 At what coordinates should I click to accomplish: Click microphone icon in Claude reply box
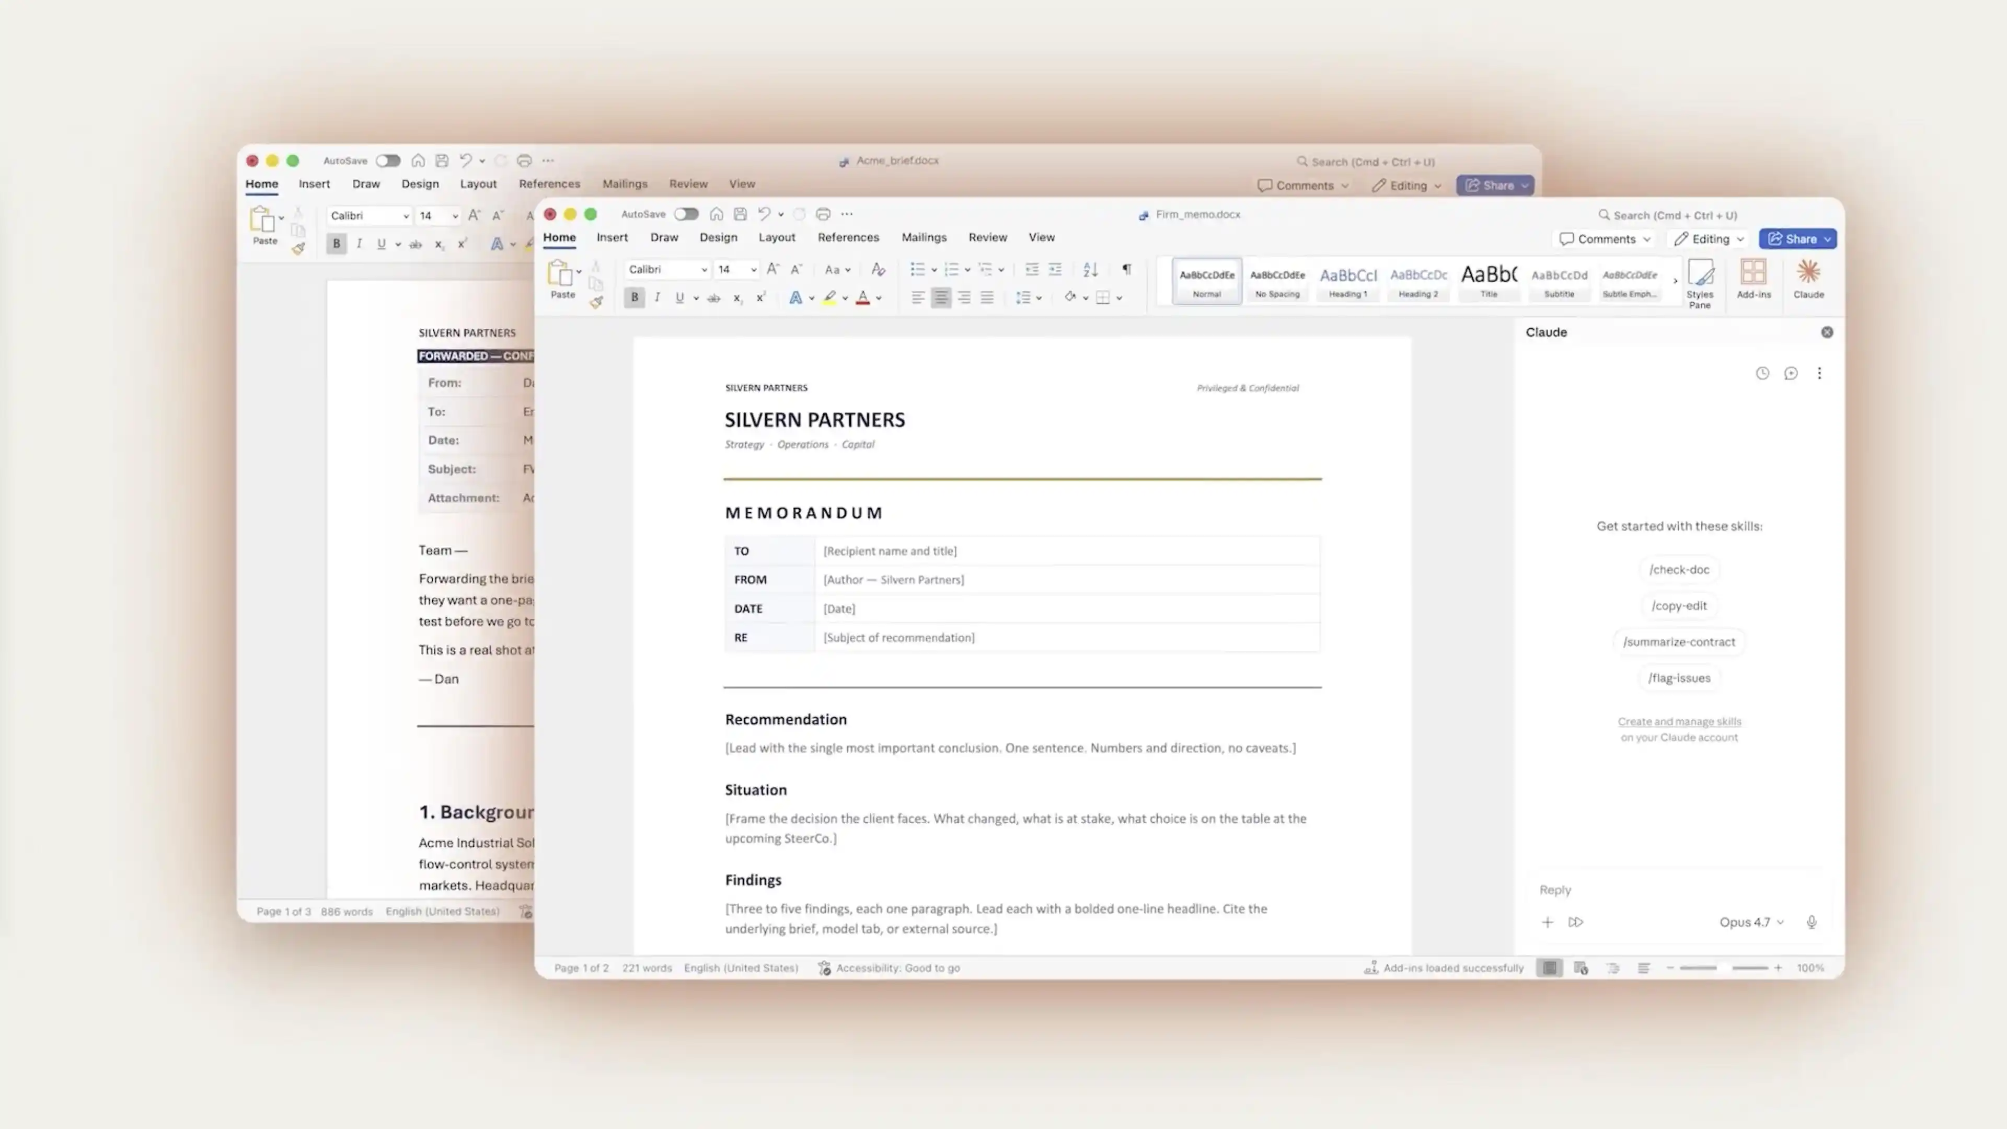[x=1812, y=921]
